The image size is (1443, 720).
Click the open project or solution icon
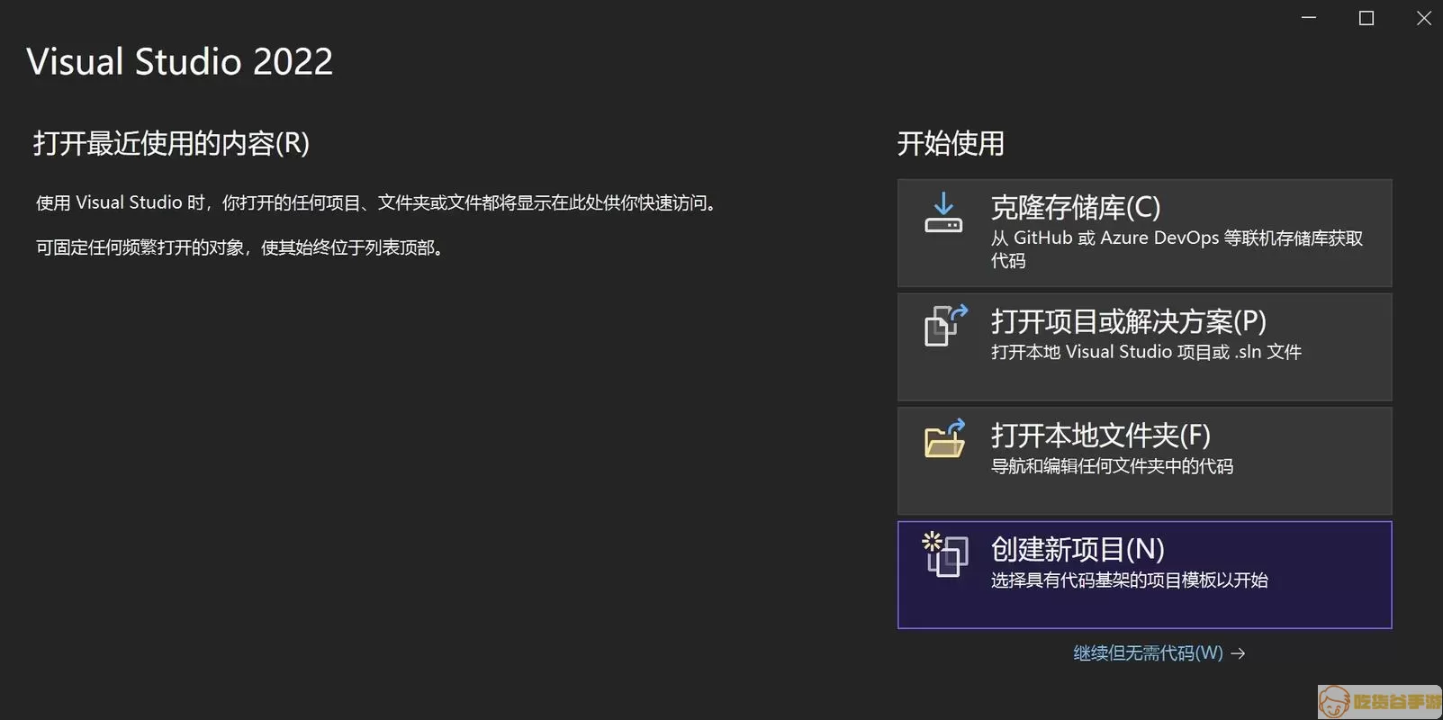[945, 325]
